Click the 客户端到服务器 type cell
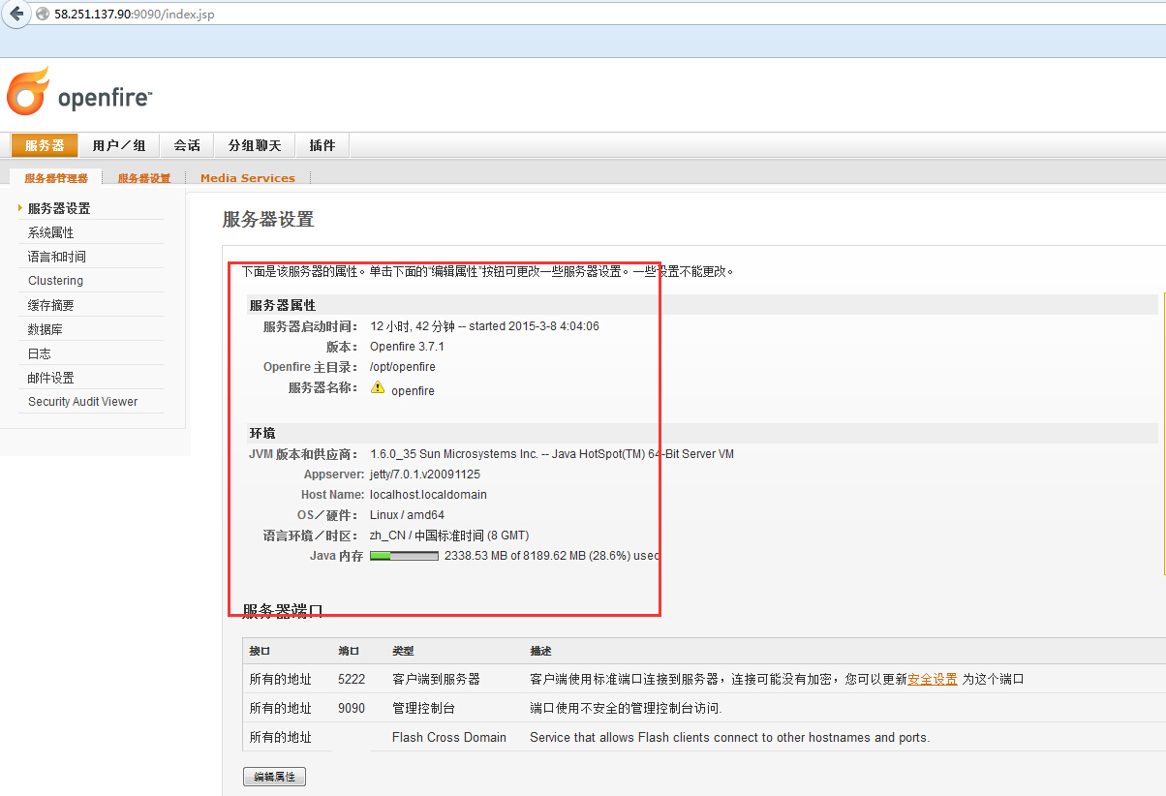The image size is (1166, 796). point(436,679)
